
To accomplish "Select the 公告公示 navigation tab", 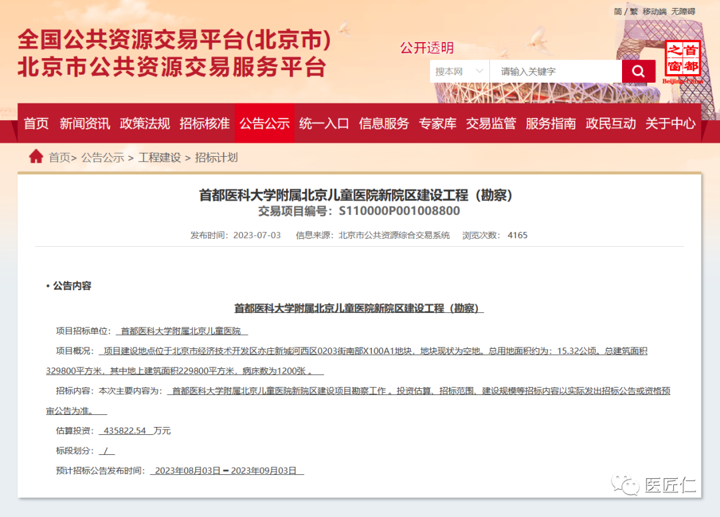I will [x=265, y=123].
